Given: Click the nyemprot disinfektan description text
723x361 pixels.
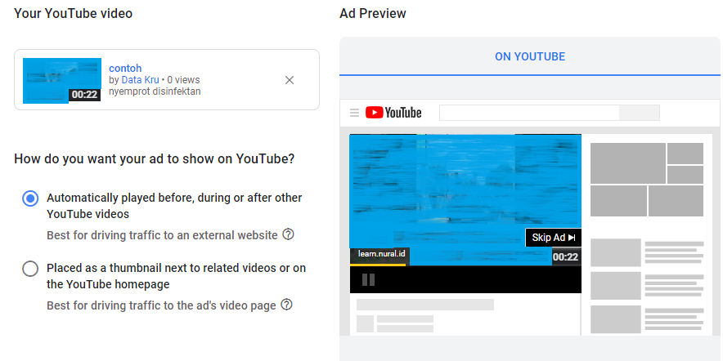Looking at the screenshot, I should 155,91.
